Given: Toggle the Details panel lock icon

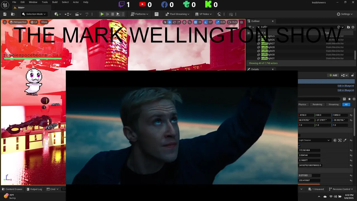Looking at the screenshot, I should [353, 75].
